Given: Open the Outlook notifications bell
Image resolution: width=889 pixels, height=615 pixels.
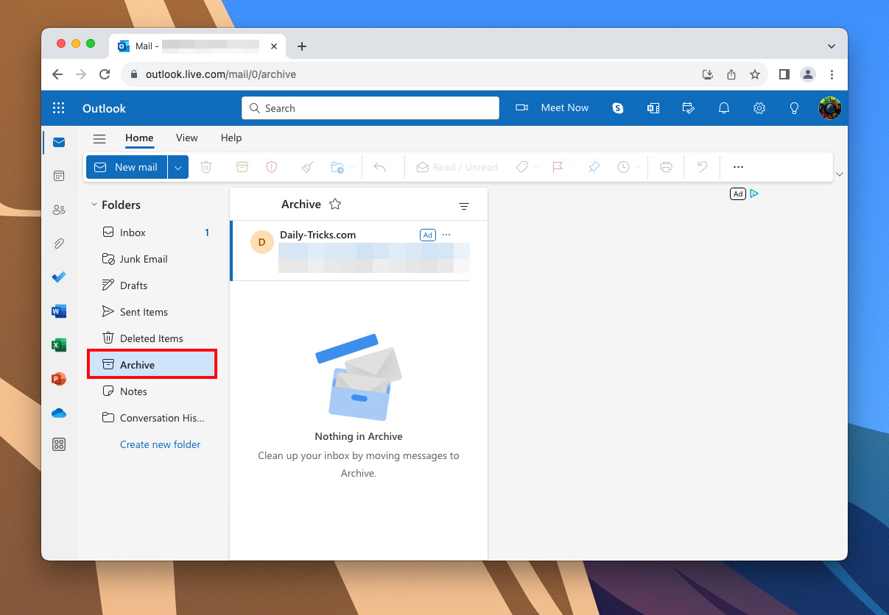Looking at the screenshot, I should (x=724, y=108).
